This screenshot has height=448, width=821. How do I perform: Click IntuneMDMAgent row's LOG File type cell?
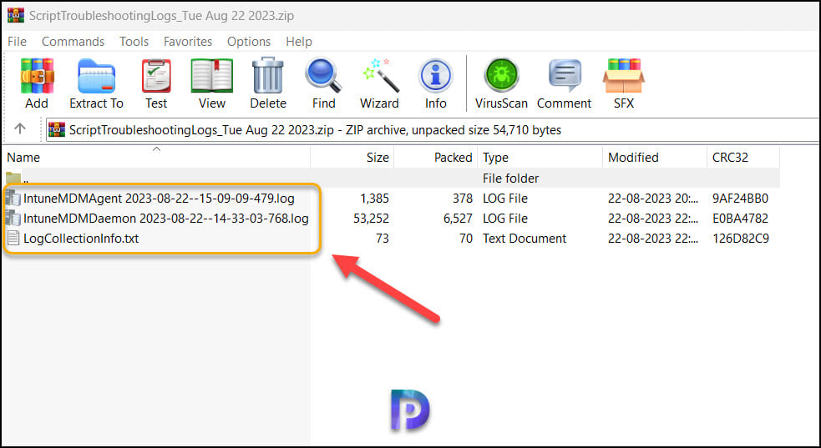pos(504,199)
